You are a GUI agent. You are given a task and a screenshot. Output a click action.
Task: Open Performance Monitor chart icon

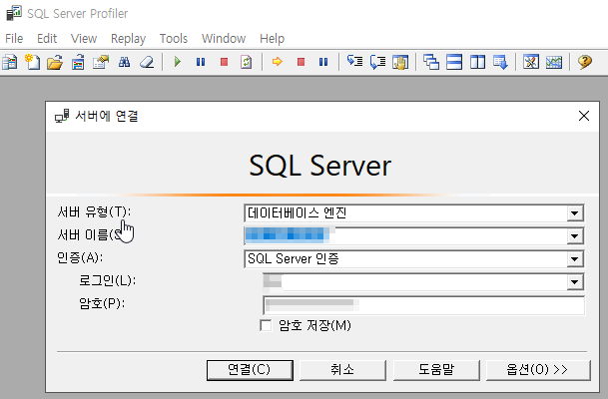coord(554,62)
